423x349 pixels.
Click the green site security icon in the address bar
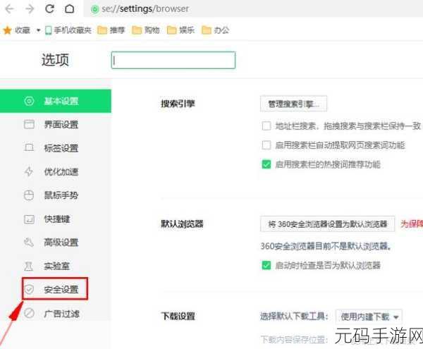[94, 9]
